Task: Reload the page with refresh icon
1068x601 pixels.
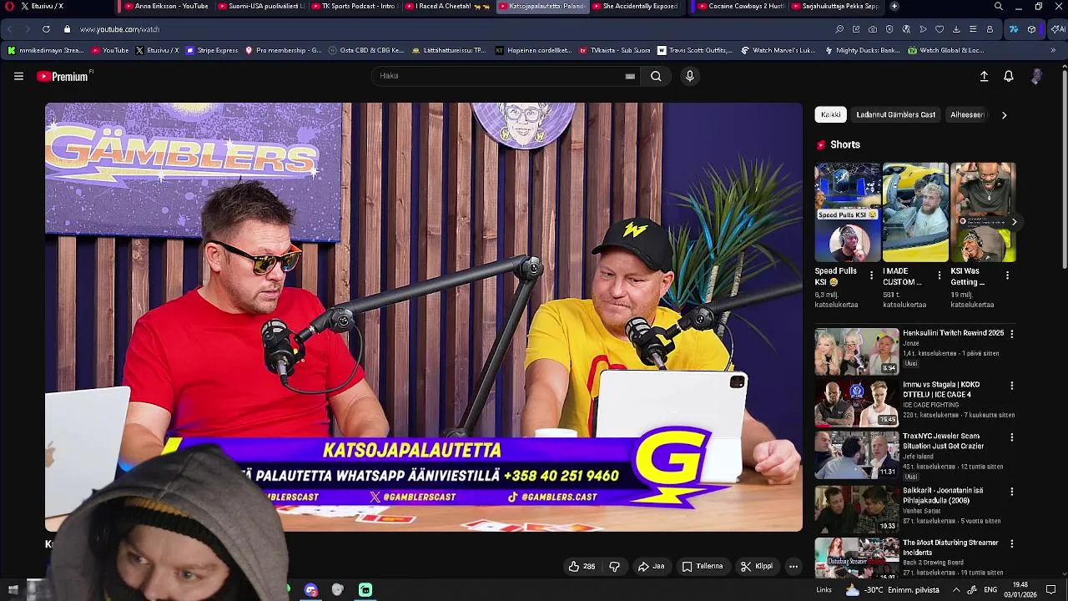Action: point(46,29)
